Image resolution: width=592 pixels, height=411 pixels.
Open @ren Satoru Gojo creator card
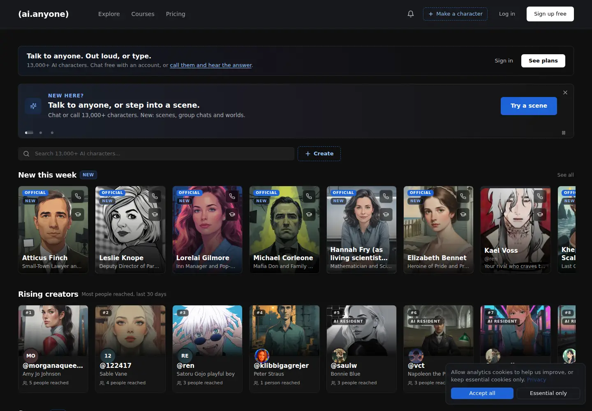[x=207, y=349]
